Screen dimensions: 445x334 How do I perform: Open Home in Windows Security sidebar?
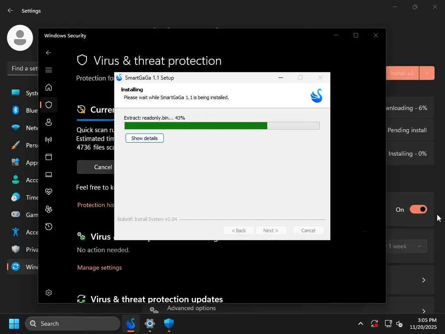tap(49, 87)
